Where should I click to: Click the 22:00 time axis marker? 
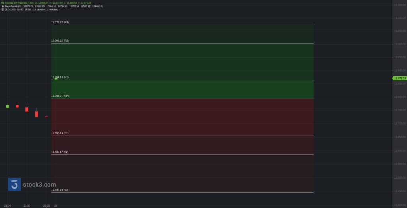[47, 206]
